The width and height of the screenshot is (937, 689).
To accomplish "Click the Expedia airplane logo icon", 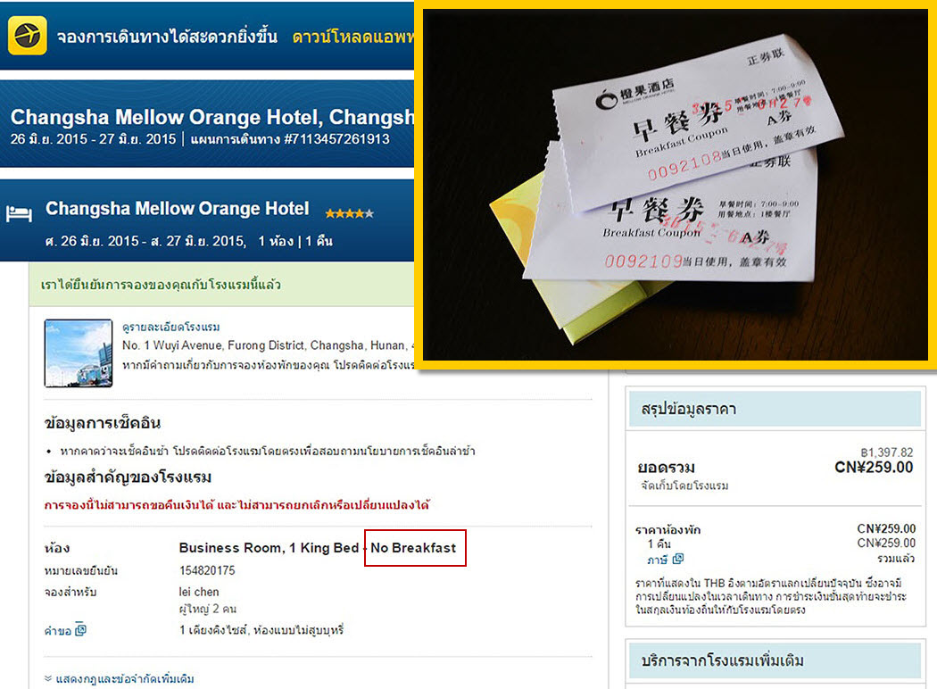I will [x=27, y=36].
